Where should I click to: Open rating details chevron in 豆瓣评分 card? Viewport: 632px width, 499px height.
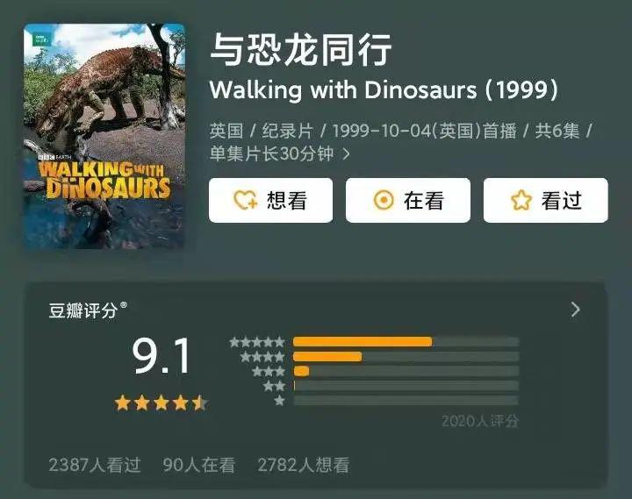(576, 310)
